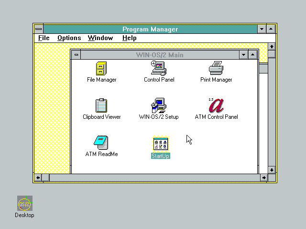Click the "ATM ReadMe" label text
Image resolution: width=306 pixels, height=229 pixels.
(x=101, y=154)
